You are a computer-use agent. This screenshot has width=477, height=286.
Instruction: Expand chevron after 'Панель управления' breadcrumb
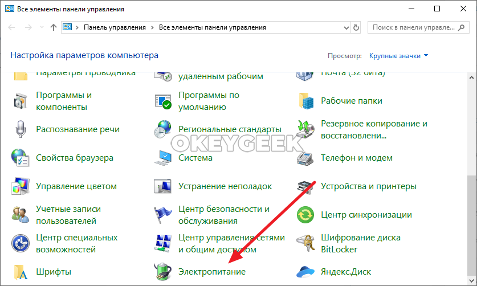tap(152, 28)
